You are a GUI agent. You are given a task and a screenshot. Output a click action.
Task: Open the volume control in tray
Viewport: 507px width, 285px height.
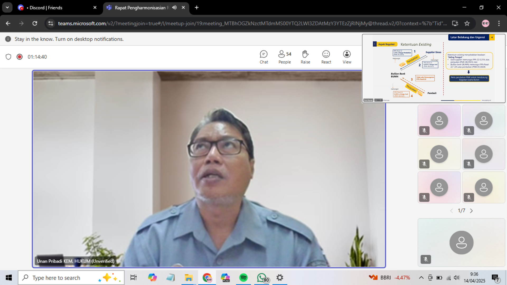click(457, 278)
